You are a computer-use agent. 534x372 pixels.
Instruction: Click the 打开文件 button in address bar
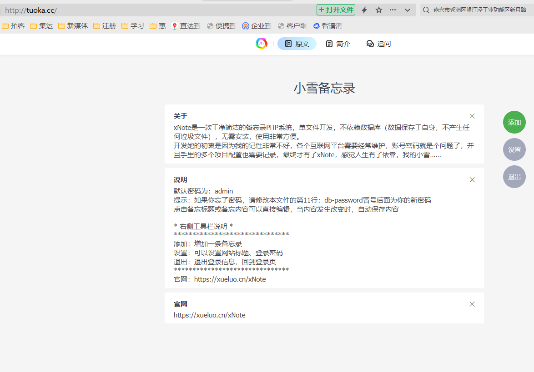(x=336, y=10)
